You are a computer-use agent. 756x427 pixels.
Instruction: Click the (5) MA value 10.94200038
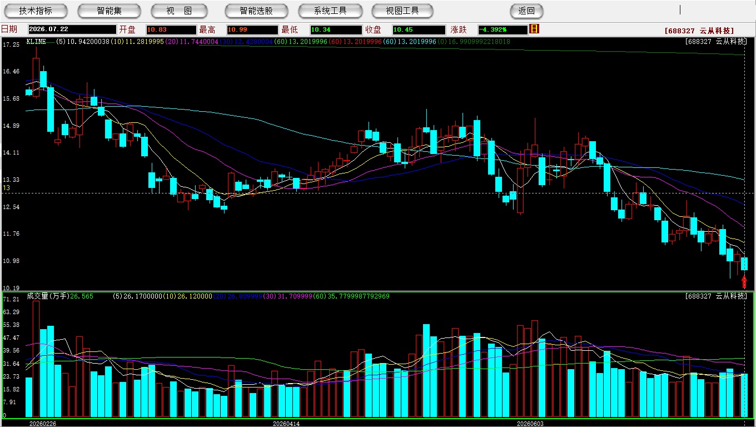[x=83, y=42]
